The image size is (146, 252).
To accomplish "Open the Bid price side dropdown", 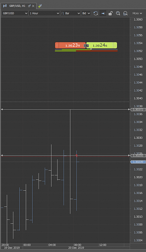I will coord(86,13).
